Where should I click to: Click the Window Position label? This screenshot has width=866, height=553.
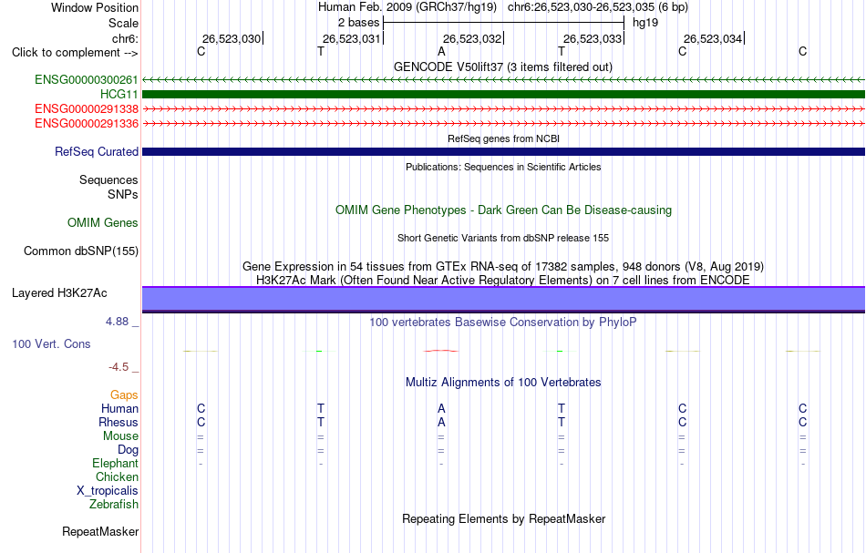click(x=95, y=7)
